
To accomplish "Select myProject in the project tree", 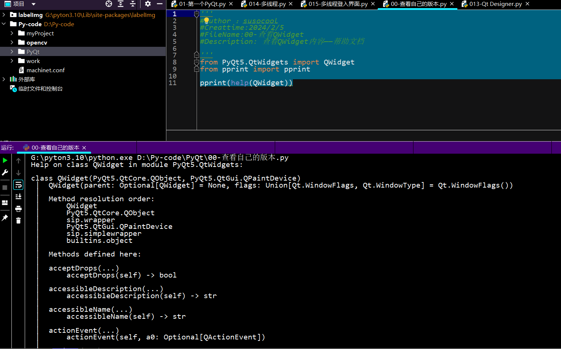I will 40,33.
